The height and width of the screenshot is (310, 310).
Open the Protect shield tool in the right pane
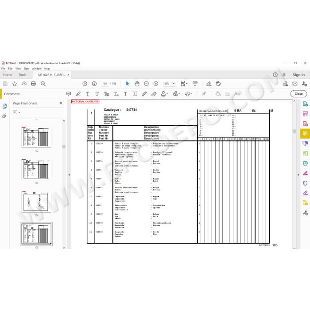[305, 183]
